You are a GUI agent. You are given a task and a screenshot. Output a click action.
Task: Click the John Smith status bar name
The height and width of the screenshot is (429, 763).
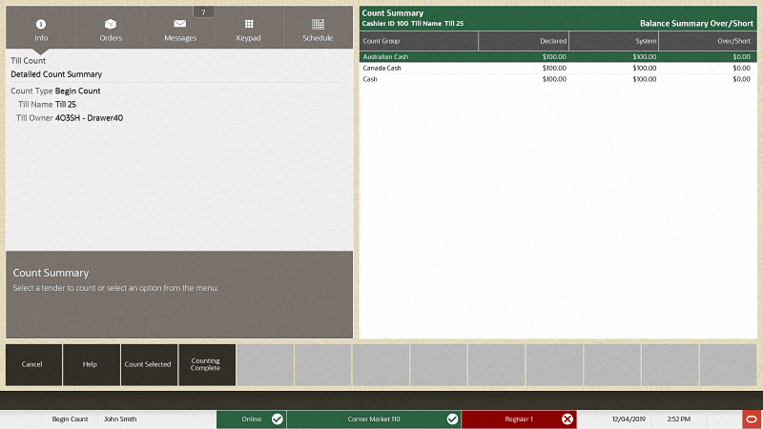120,419
